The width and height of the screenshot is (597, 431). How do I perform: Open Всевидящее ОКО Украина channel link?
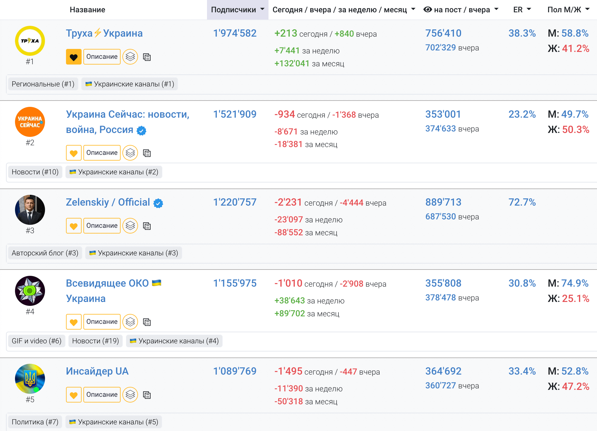coord(114,291)
